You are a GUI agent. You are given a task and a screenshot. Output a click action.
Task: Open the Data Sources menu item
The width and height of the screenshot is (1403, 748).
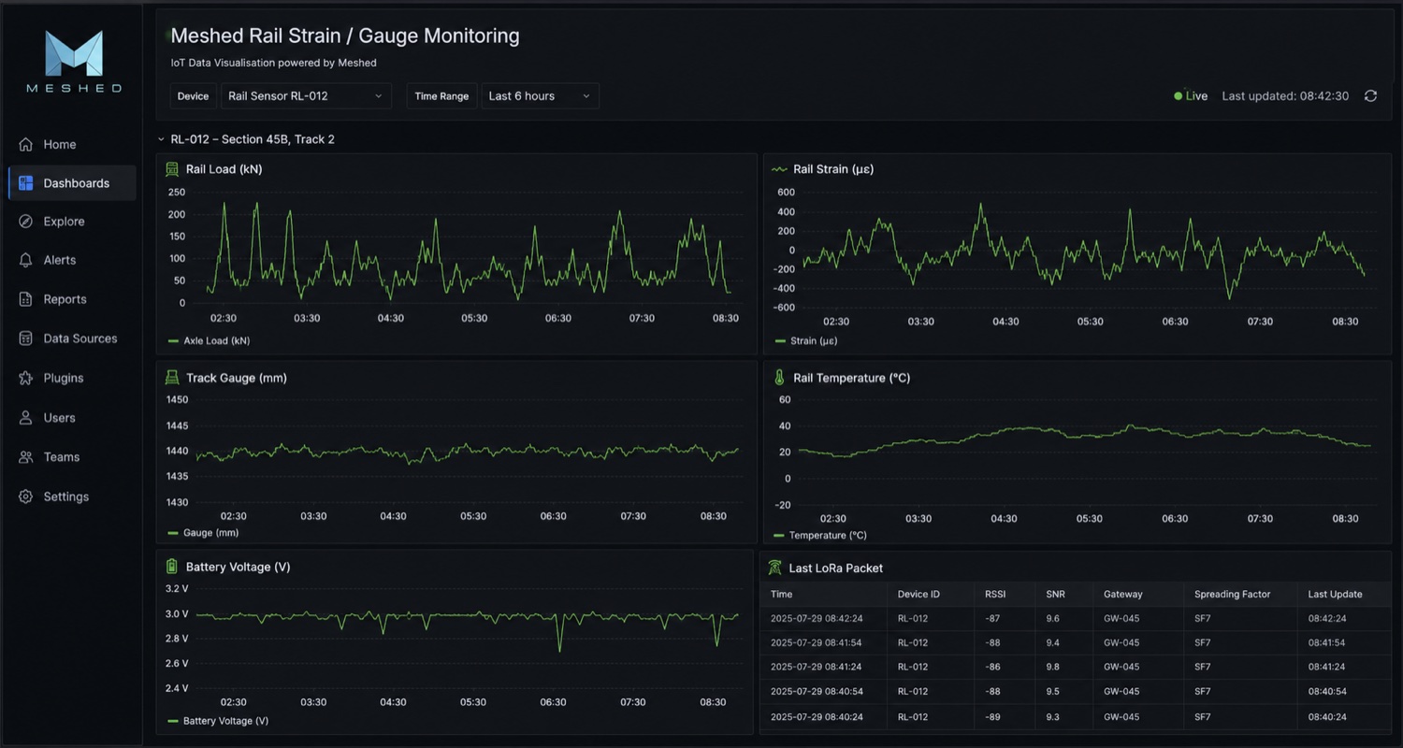(72, 338)
